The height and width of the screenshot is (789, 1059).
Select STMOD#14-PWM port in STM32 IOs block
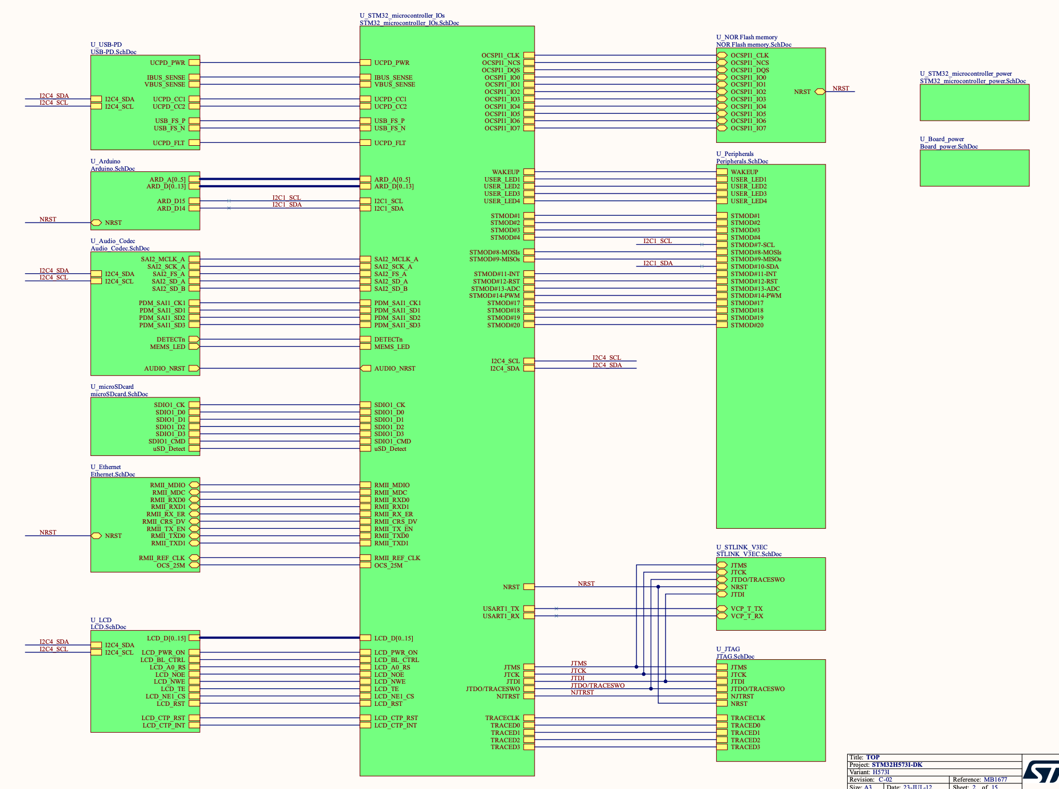tap(529, 295)
